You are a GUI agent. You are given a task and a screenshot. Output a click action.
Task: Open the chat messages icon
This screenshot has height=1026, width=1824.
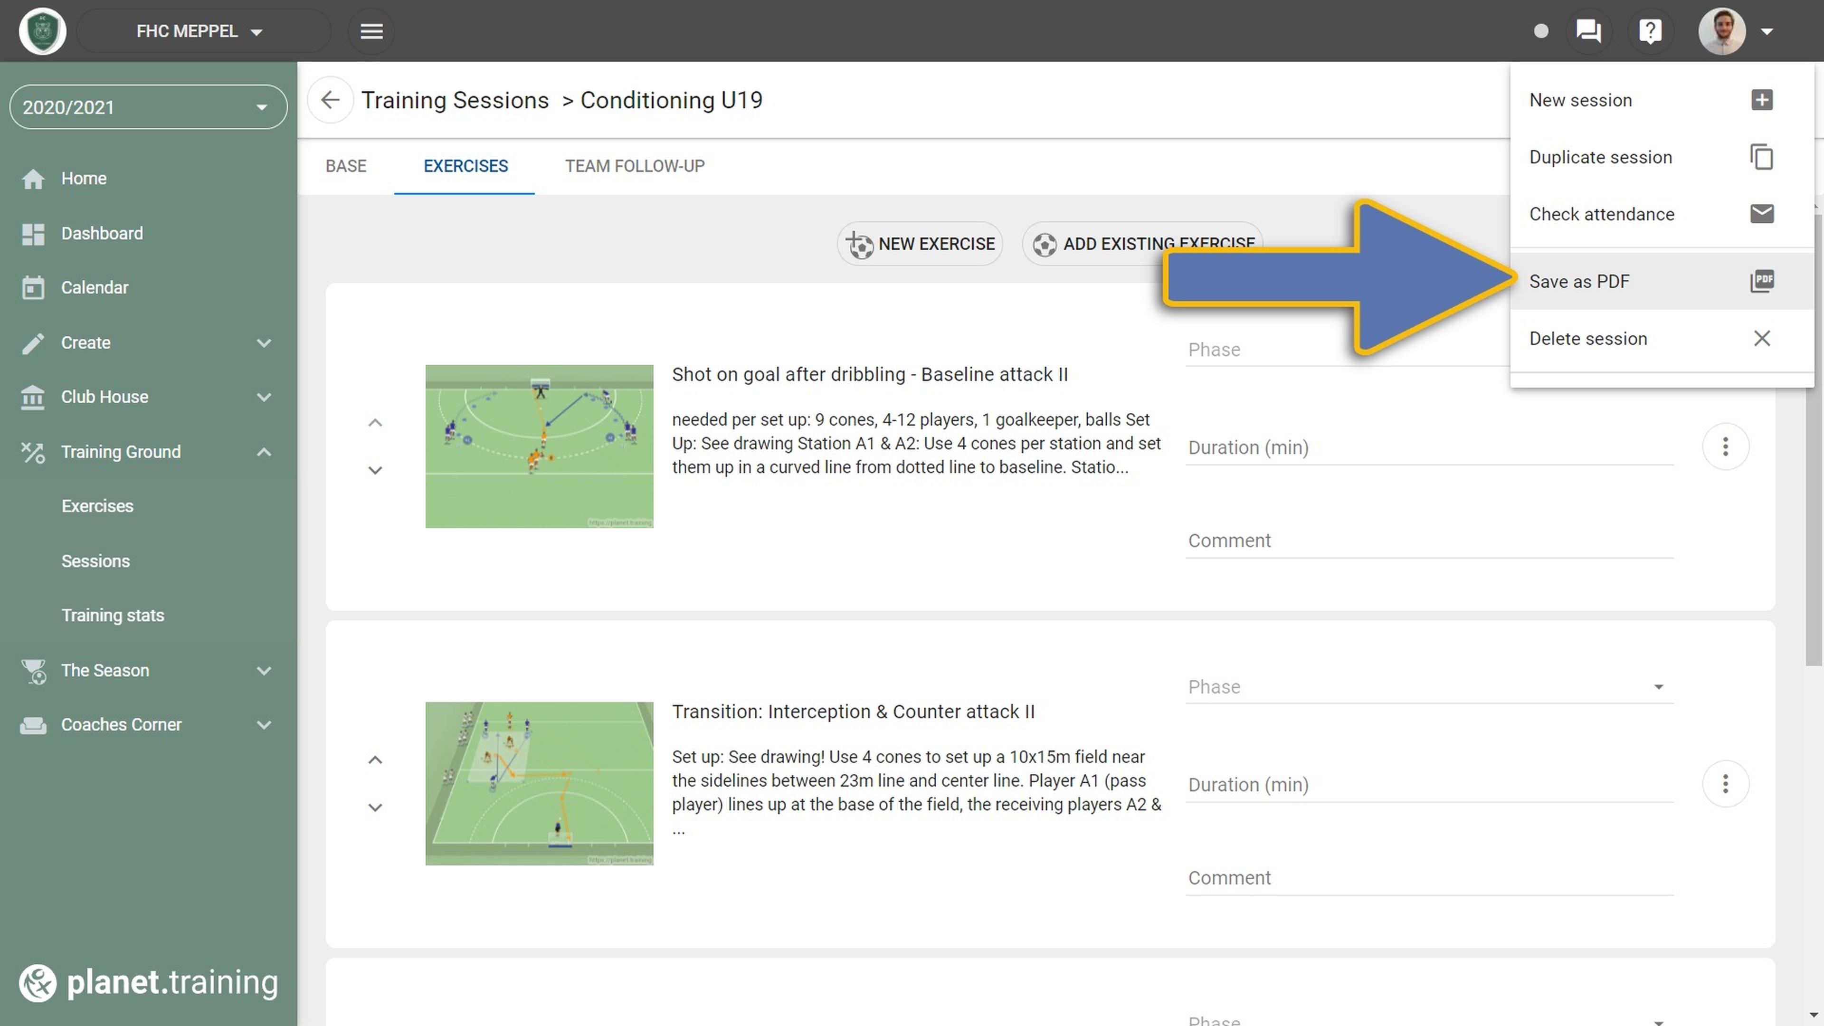1588,31
